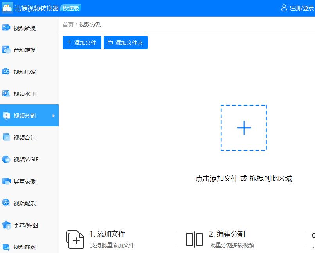Image resolution: width=315 pixels, height=253 pixels.
Task: Expand the 视频分割 submenu arrow
Action: coord(54,115)
